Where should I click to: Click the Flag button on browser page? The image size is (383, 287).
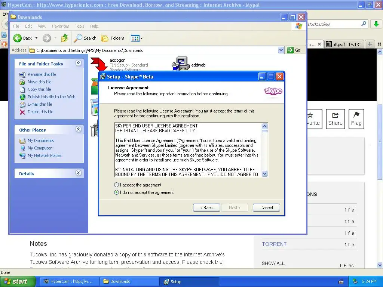(x=356, y=119)
